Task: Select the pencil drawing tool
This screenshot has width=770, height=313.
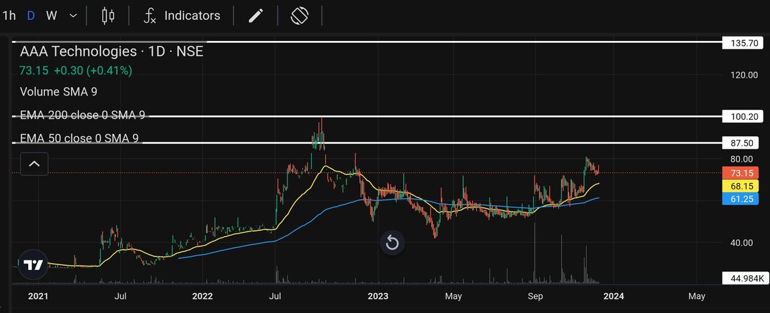Action: [x=255, y=15]
